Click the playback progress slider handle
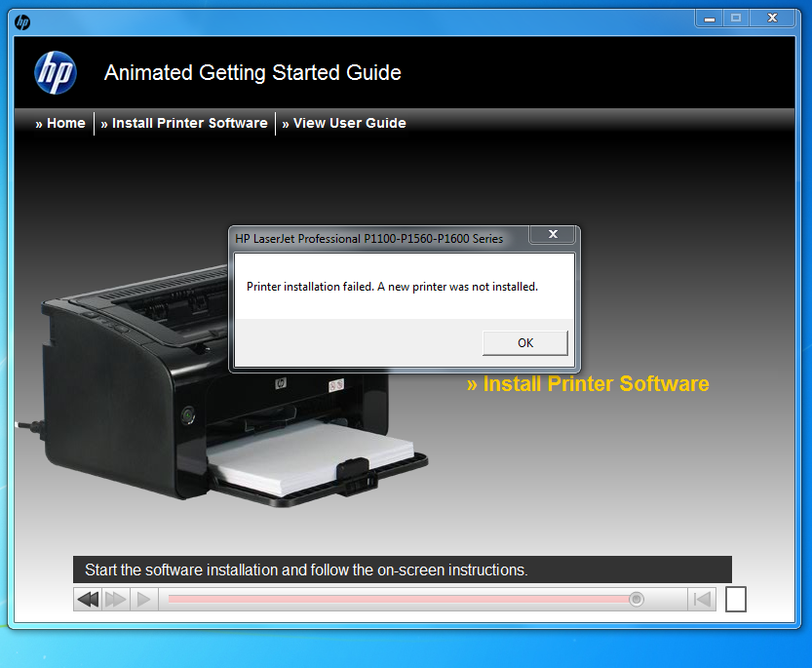Screen dimensions: 812x668 point(637,600)
